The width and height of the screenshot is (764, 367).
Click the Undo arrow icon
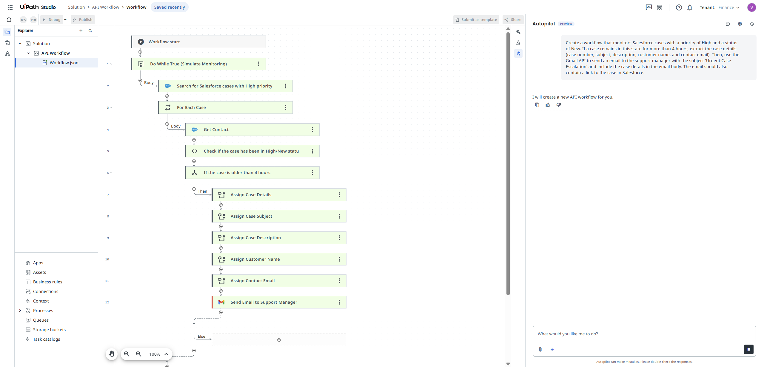[x=23, y=20]
